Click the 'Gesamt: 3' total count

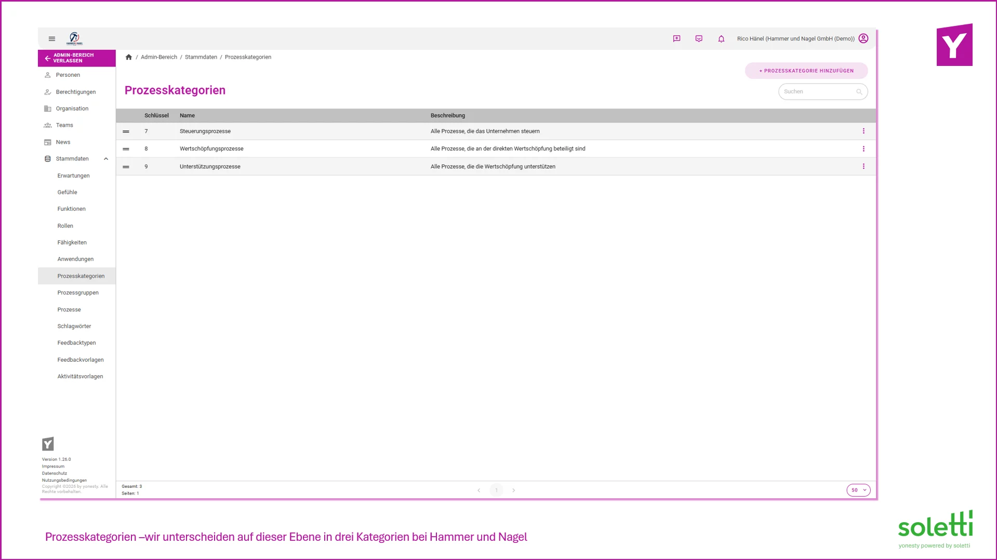point(132,487)
